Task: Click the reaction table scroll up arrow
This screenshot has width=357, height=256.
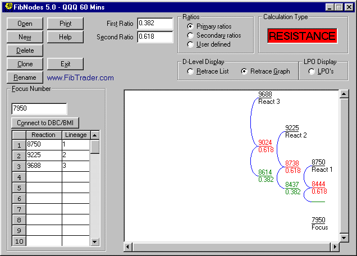Action: (x=95, y=135)
